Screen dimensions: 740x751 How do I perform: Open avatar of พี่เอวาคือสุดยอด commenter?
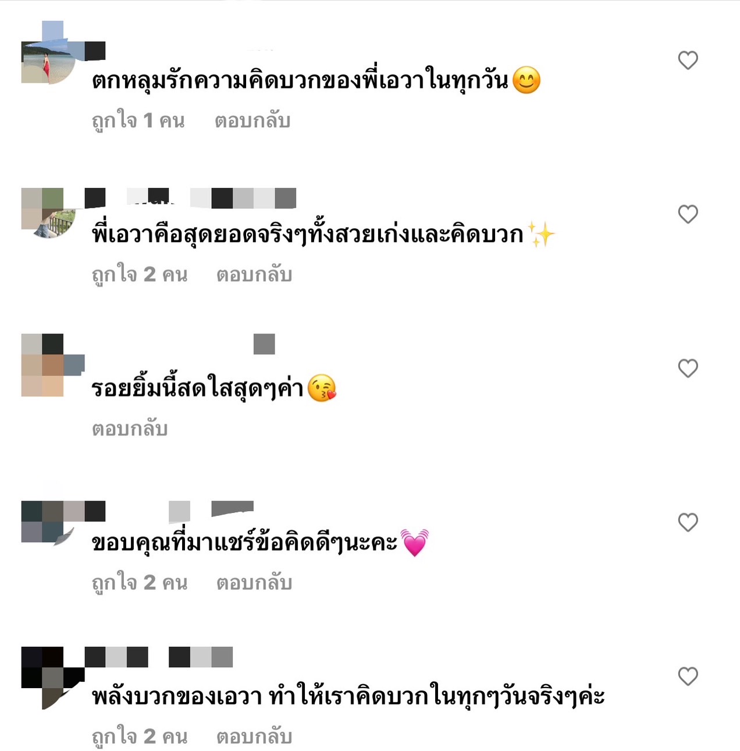[x=49, y=213]
